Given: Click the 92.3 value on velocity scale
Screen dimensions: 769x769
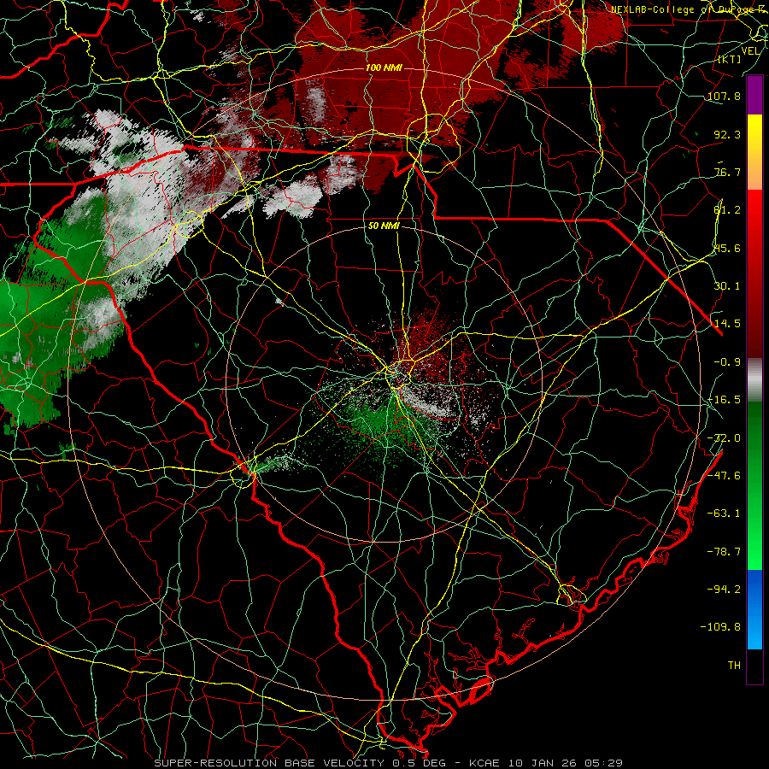Looking at the screenshot, I should [x=727, y=134].
